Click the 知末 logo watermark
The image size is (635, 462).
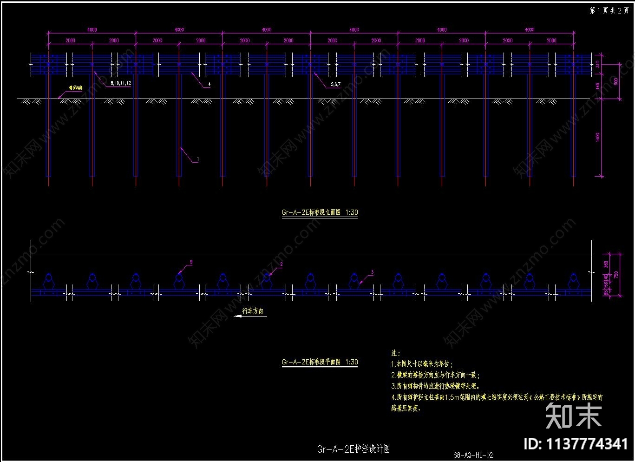click(x=574, y=416)
